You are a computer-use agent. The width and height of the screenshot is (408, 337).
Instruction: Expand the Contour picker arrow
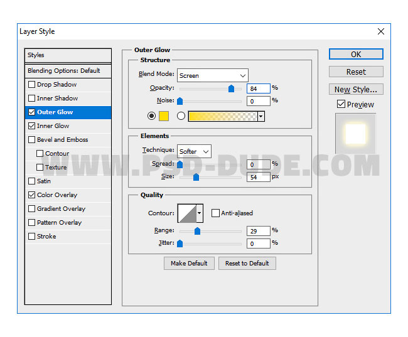[x=200, y=213]
